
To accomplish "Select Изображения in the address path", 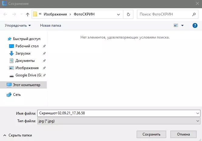I will (x=55, y=14).
